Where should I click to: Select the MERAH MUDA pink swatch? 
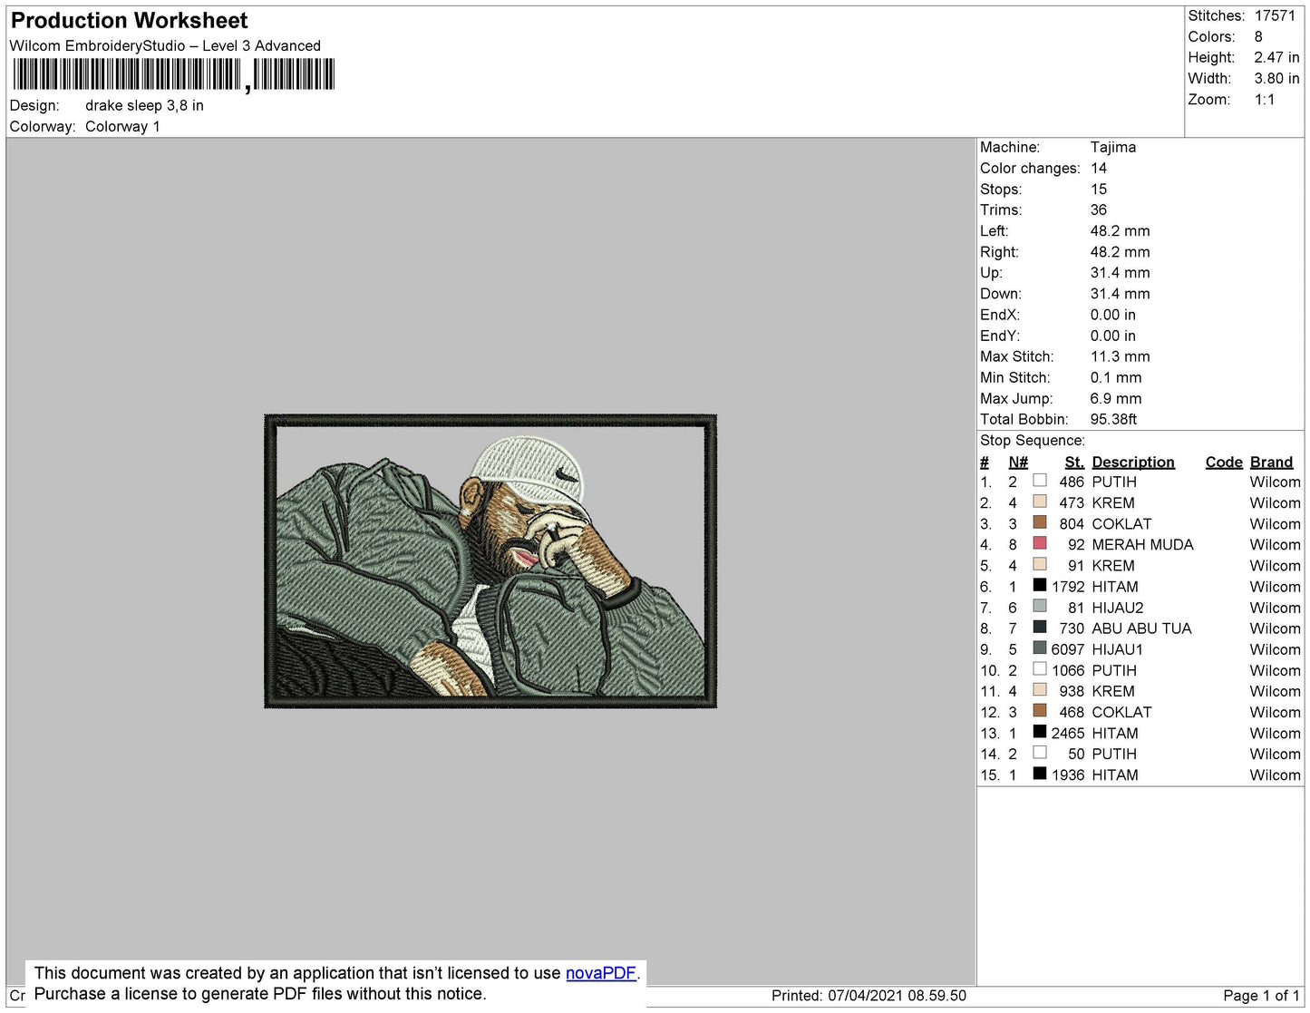pos(1040,543)
